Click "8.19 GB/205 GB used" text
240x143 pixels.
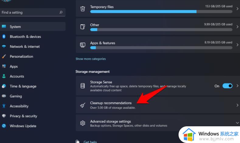point(218,42)
